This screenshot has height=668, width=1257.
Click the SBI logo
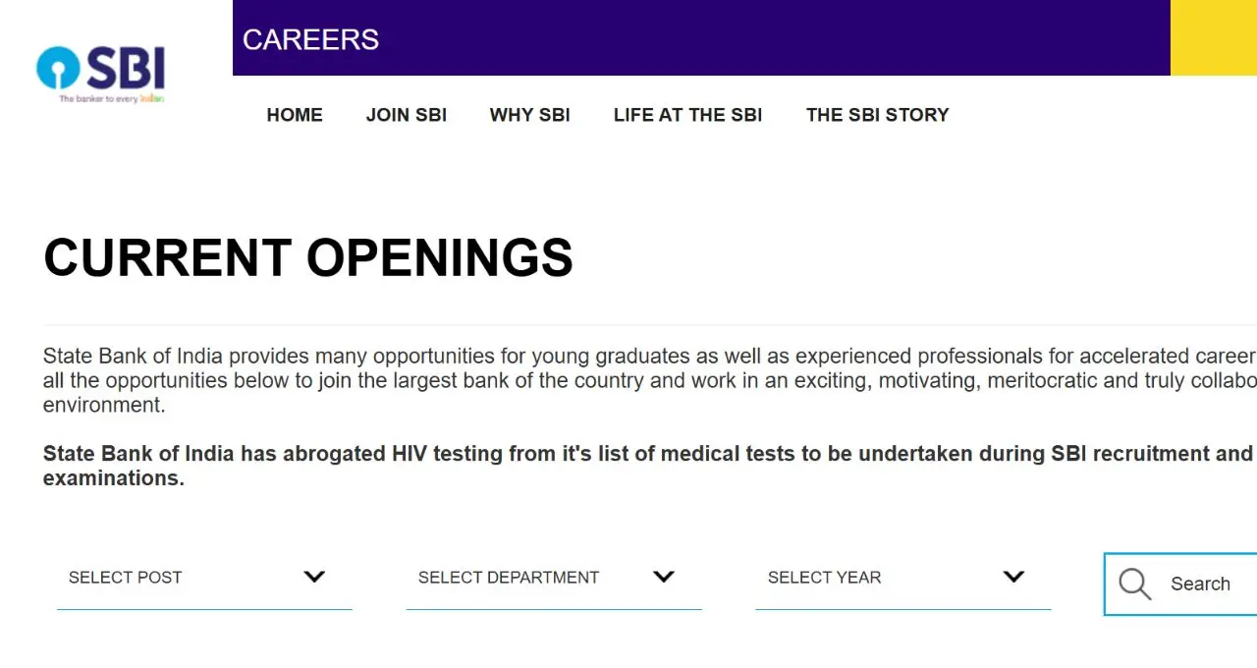(100, 75)
